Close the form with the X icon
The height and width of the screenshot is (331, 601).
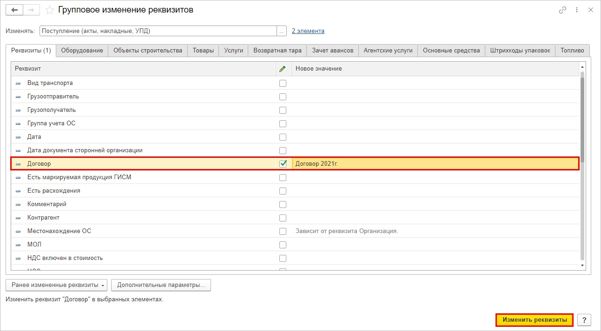point(591,10)
